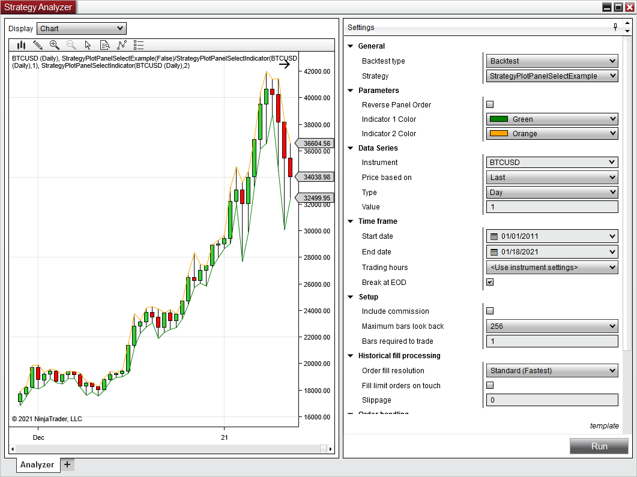637x477 pixels.
Task: Collapse the Setup section
Action: click(x=351, y=297)
